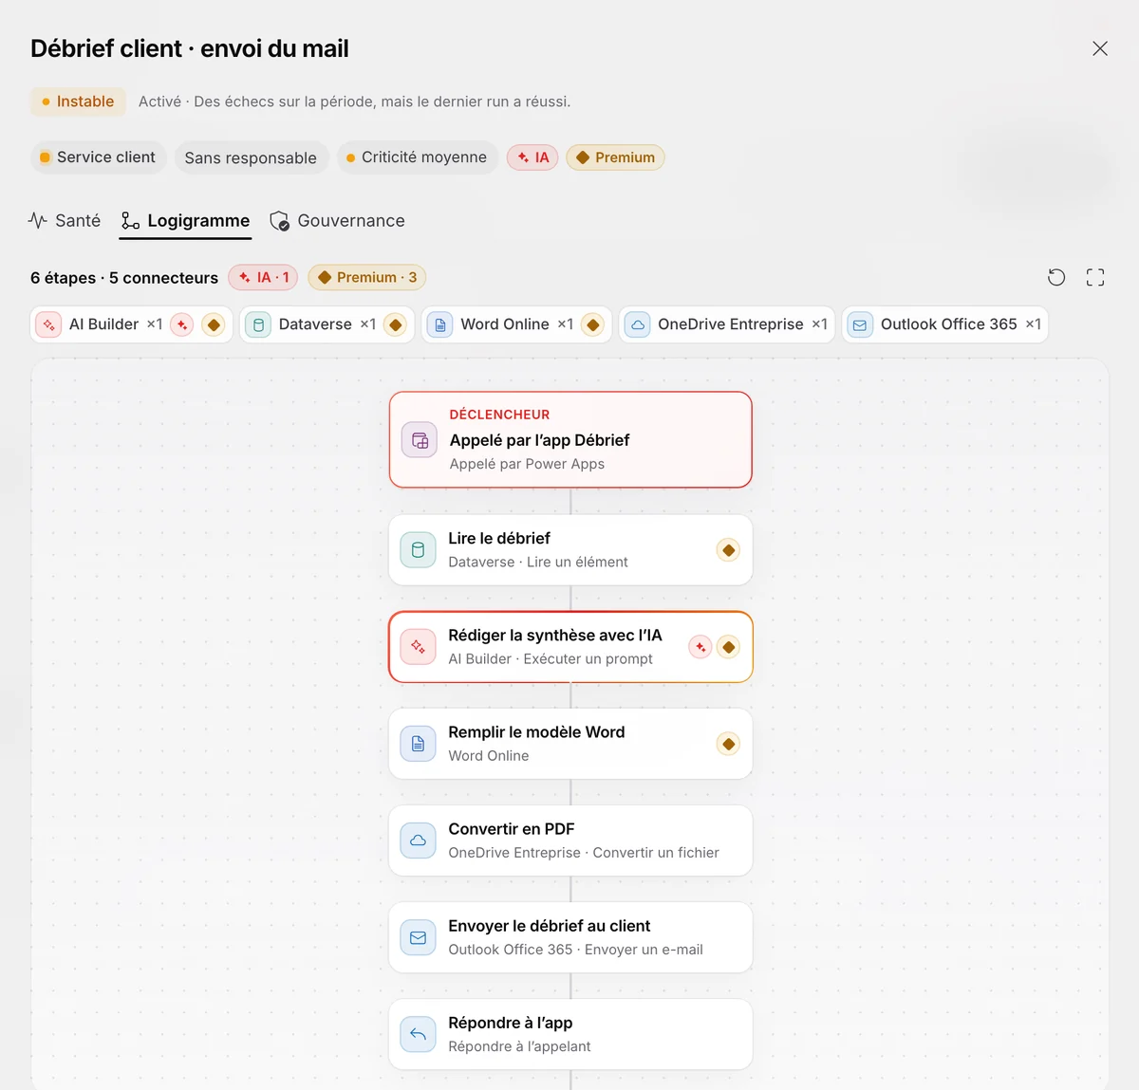The width and height of the screenshot is (1139, 1090).
Task: Click the 'Activé · Des échecs sur la période' status text
Action: [x=355, y=102]
